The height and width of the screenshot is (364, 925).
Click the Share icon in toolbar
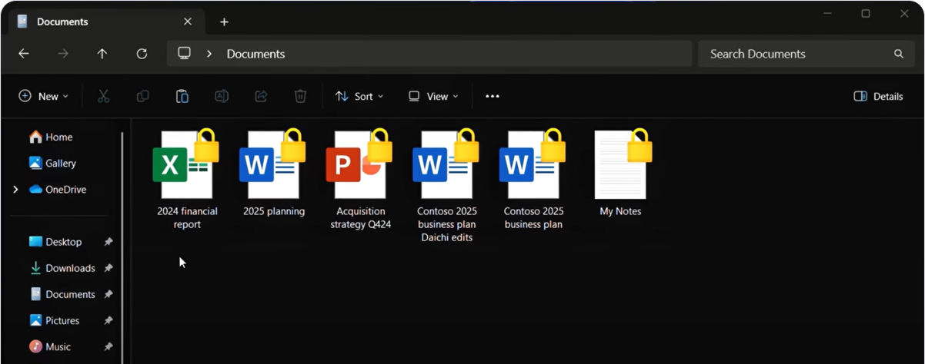pos(261,96)
